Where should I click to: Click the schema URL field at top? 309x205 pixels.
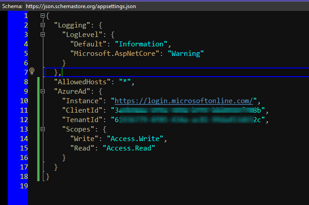coord(81,6)
